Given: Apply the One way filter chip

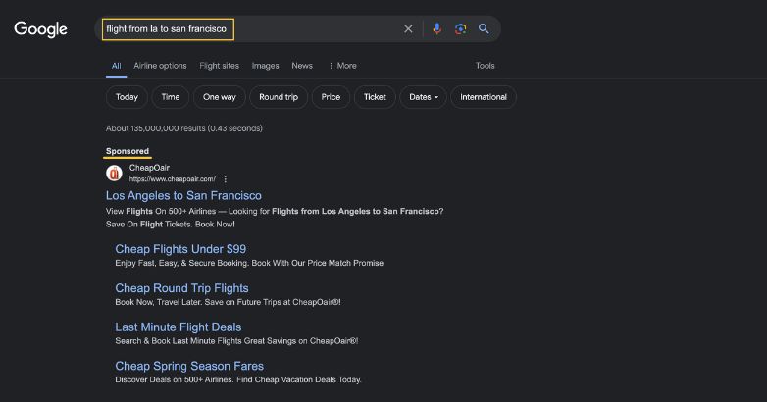Looking at the screenshot, I should click(220, 97).
